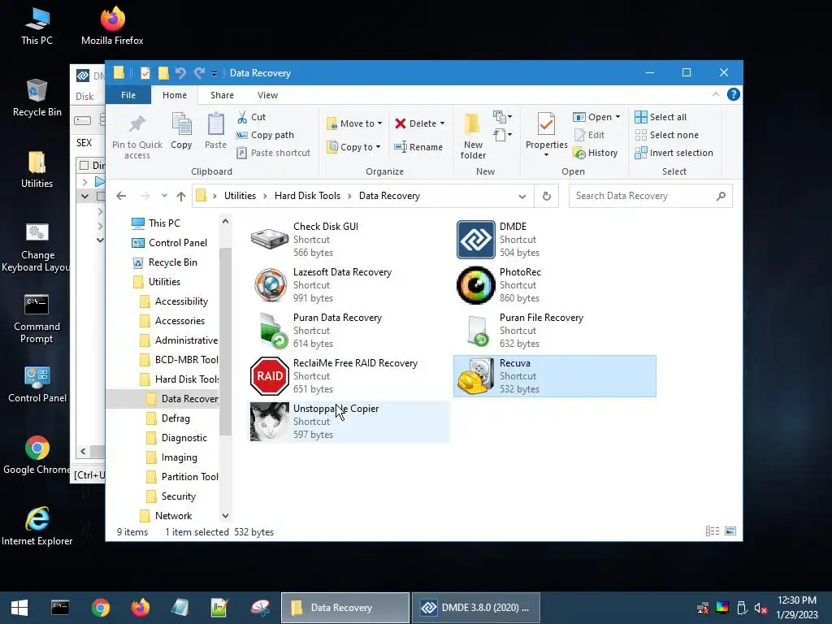Select Defrag folder in navigation tree
This screenshot has width=832, height=624.
pyautogui.click(x=175, y=418)
